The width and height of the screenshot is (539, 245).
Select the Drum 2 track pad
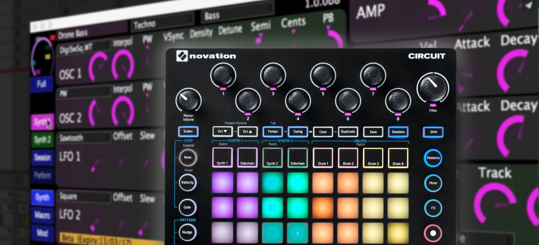(348, 158)
